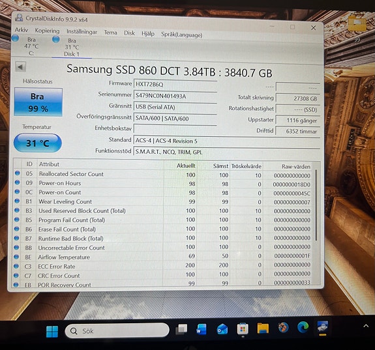Select the Airflow Temperature row
The width and height of the screenshot is (375, 350).
point(162,257)
